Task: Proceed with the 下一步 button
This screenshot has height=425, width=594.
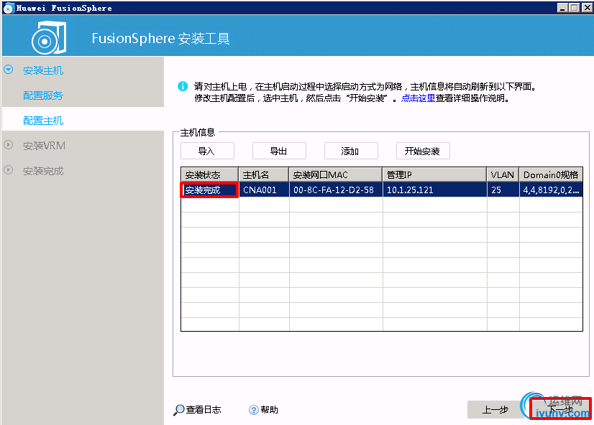Action: tap(561, 408)
